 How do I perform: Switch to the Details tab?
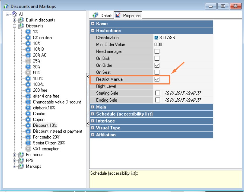[103, 16]
